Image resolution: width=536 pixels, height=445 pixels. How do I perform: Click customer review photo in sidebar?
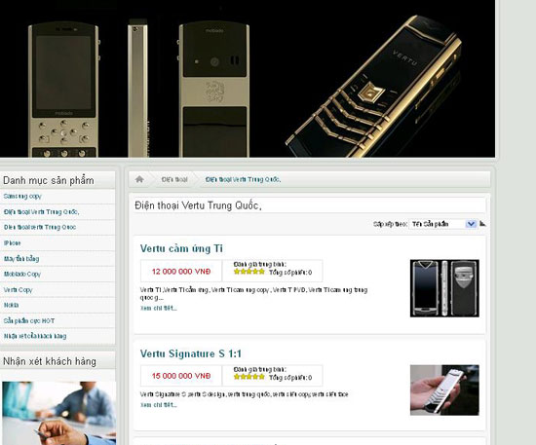(x=58, y=413)
